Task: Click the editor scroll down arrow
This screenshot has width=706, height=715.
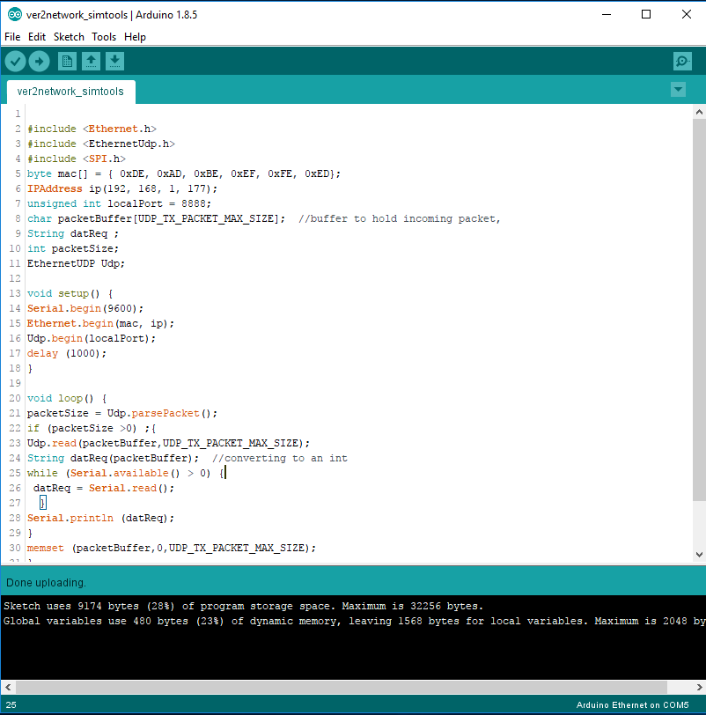Action: (699, 555)
